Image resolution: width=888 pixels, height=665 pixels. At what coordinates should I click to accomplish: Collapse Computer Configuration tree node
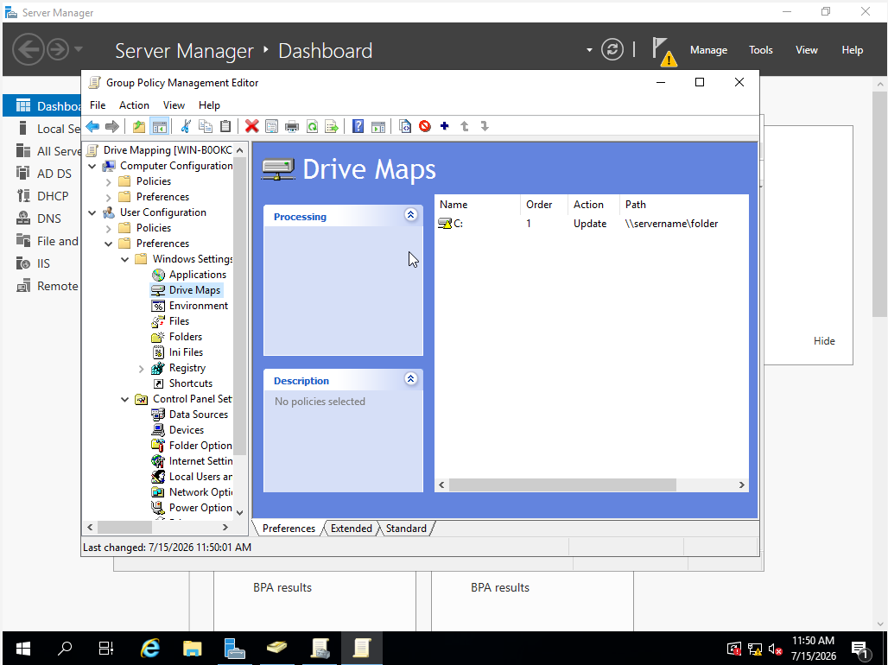(x=92, y=166)
